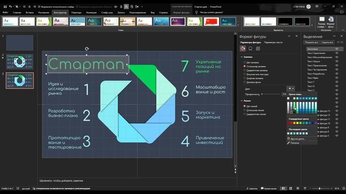Switch to the Переходы ribbon tab
346x194 pixels.
[76, 12]
